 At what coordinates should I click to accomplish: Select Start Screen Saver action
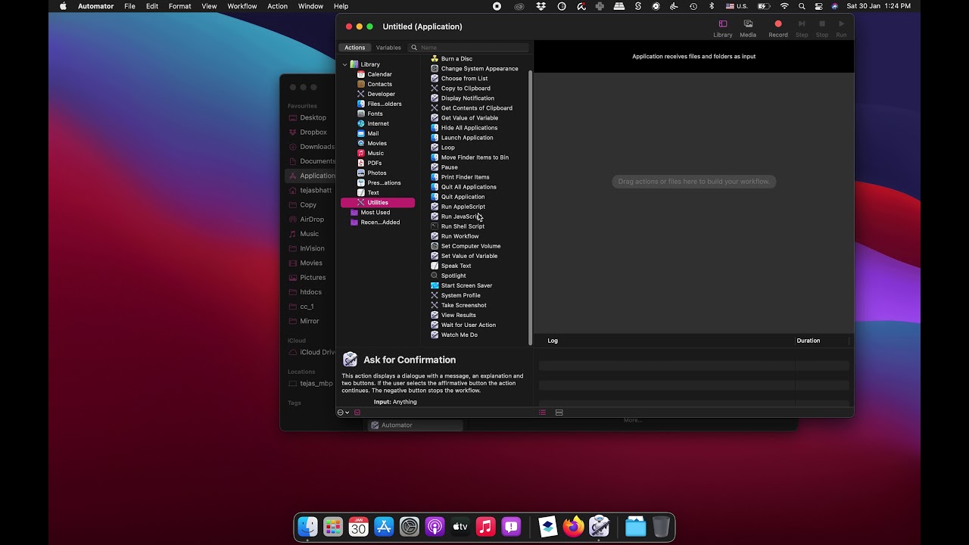(466, 285)
